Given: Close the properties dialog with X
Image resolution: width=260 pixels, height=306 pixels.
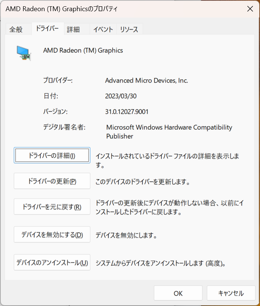Looking at the screenshot, I should [x=250, y=9].
